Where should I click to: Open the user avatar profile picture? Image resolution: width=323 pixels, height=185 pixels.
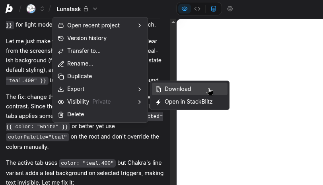(31, 9)
